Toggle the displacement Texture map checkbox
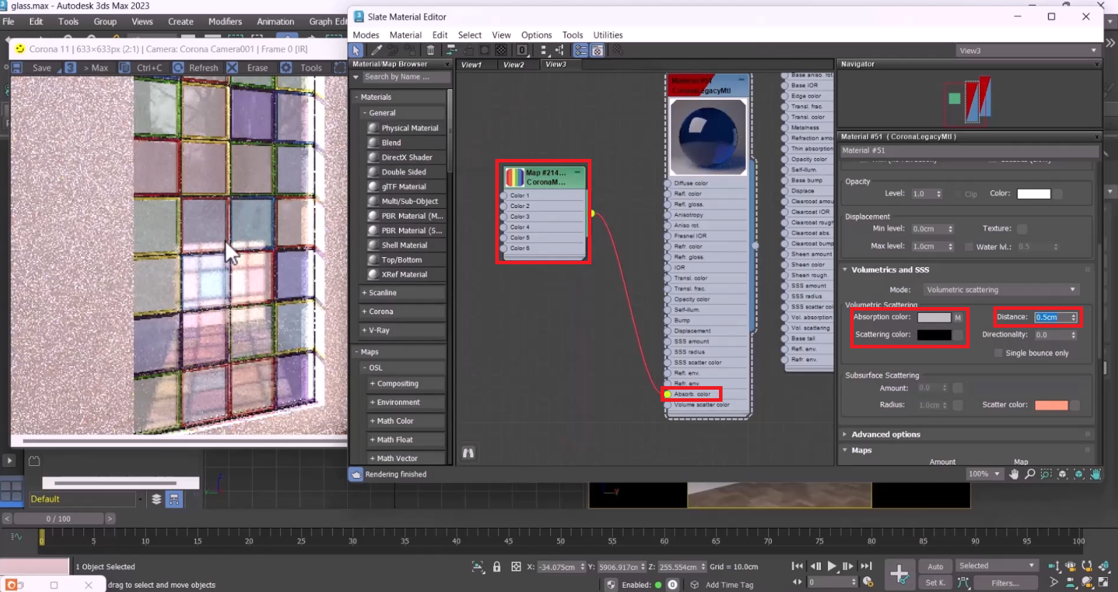Viewport: 1118px width, 592px height. (1022, 229)
